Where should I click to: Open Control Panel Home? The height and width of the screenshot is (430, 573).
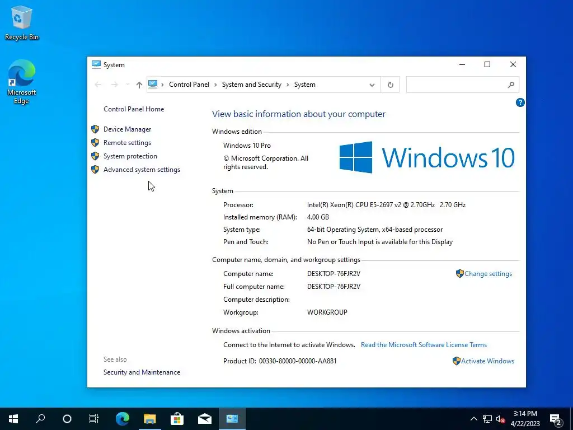pos(134,109)
